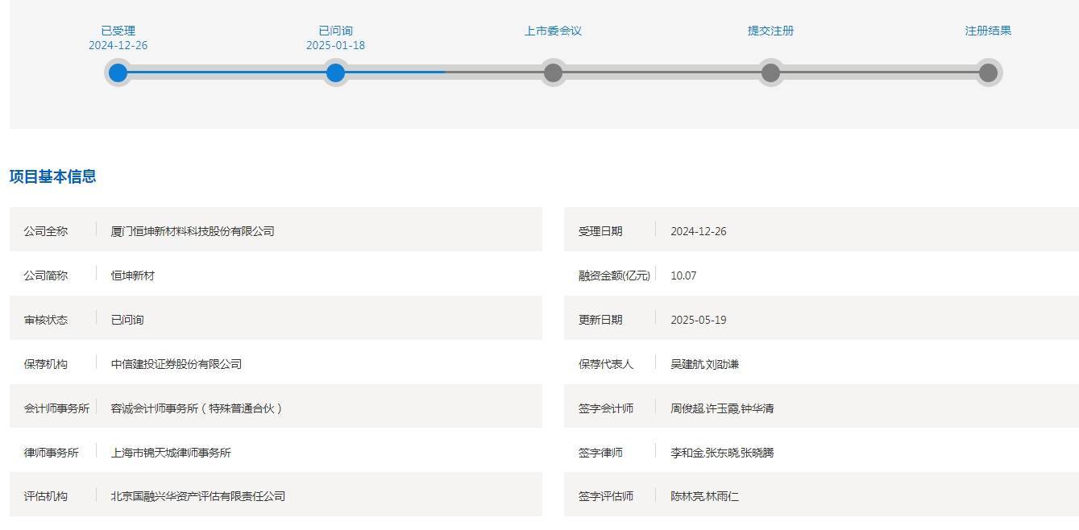Click the 上市委会议 stage label

(x=553, y=31)
